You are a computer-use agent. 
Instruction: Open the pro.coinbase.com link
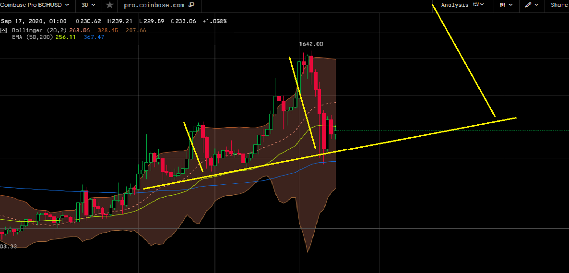tap(154, 5)
